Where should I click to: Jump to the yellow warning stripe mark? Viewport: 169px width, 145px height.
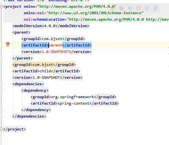[169, 67]
